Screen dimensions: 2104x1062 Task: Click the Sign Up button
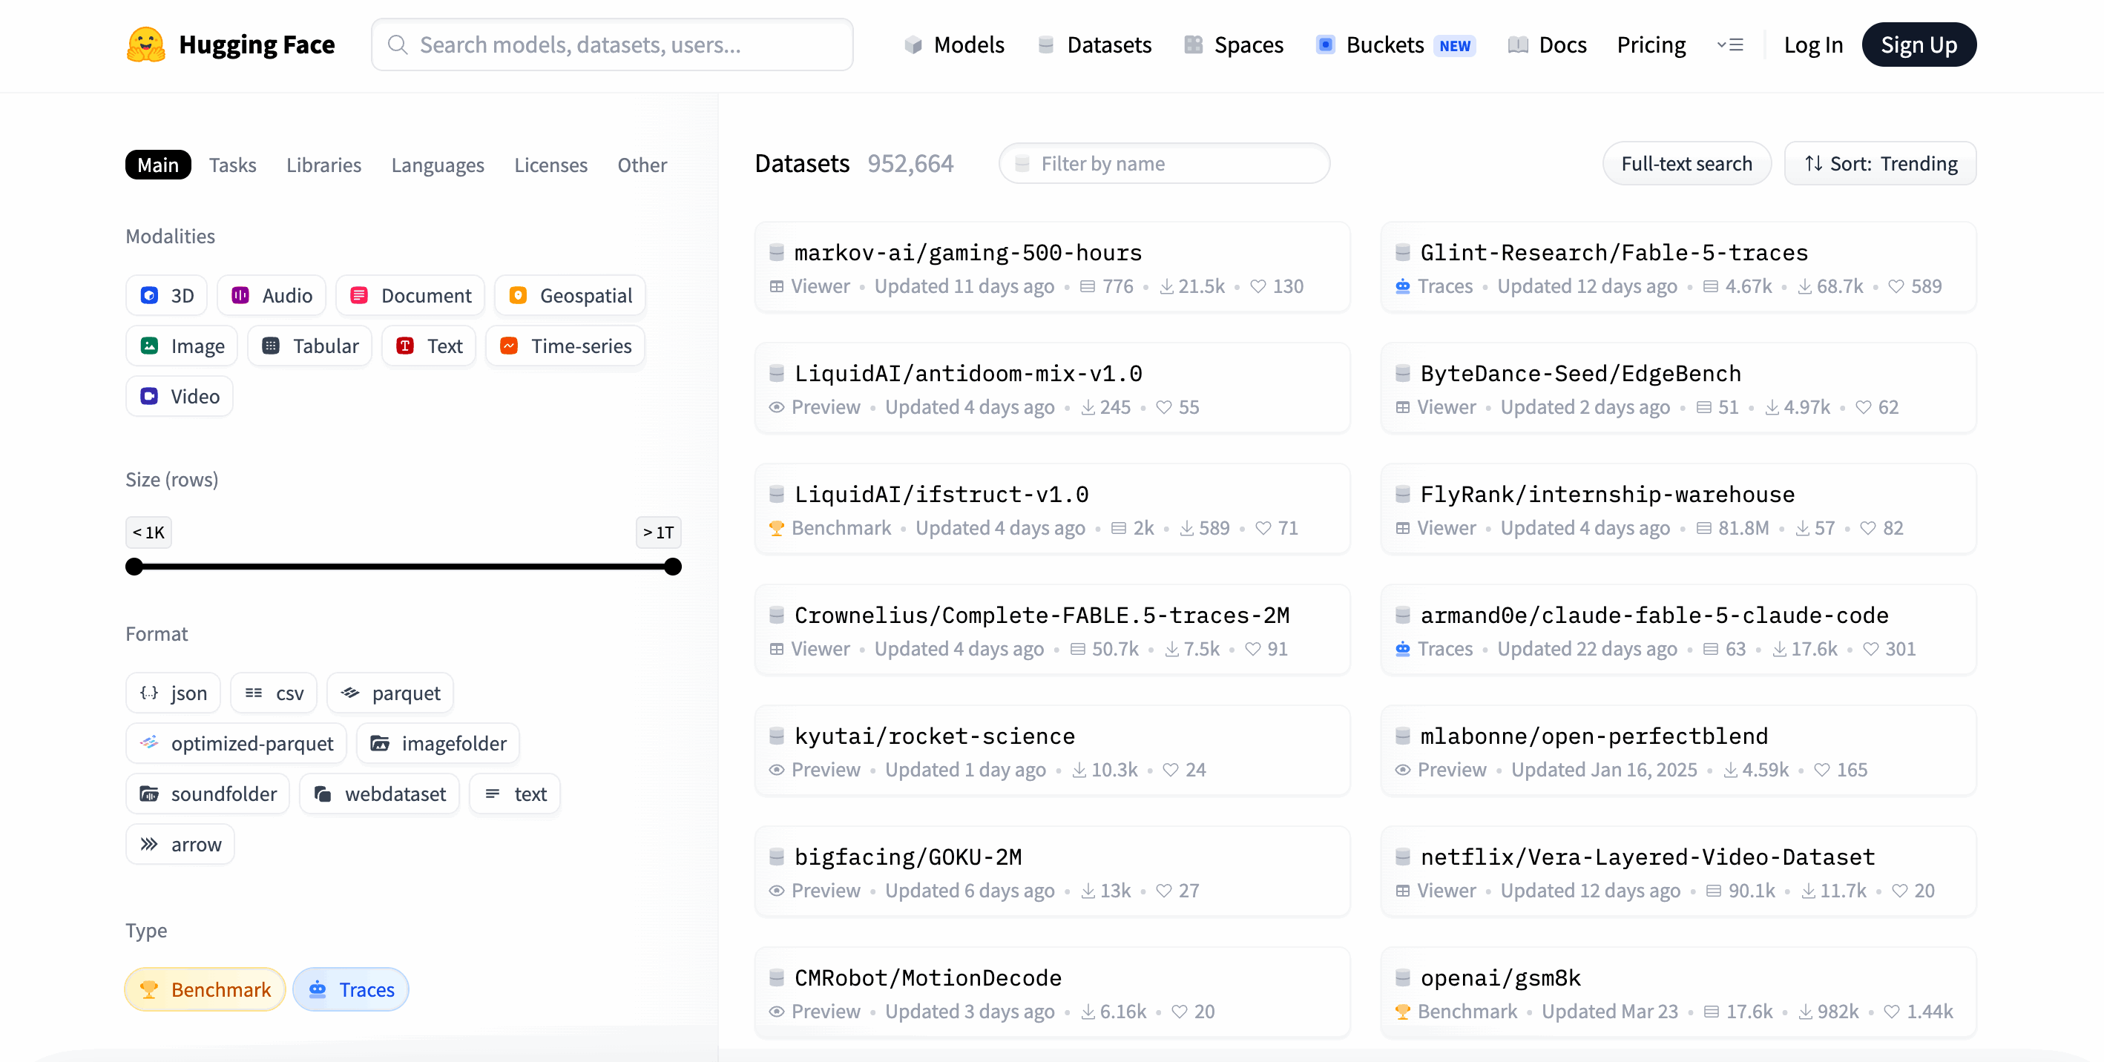[1919, 45]
